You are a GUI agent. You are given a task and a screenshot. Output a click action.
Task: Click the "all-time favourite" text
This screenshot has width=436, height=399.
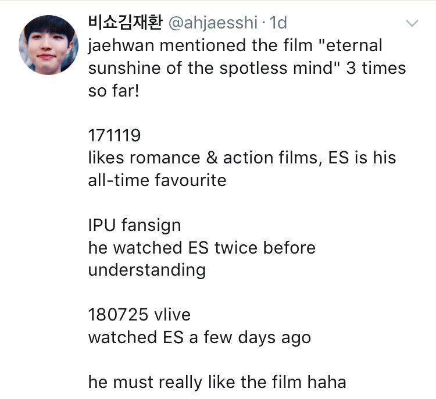coord(157,180)
